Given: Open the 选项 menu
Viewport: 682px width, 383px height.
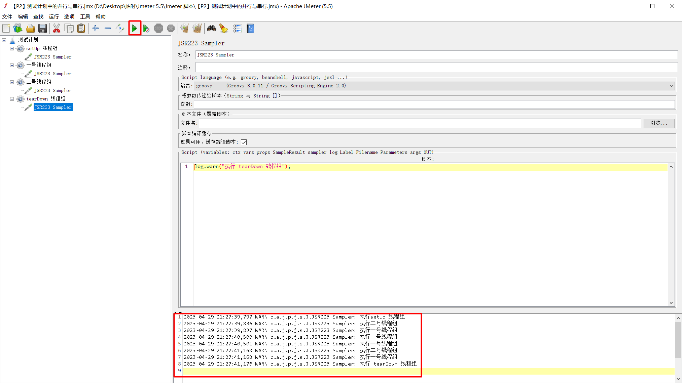Looking at the screenshot, I should click(x=69, y=16).
